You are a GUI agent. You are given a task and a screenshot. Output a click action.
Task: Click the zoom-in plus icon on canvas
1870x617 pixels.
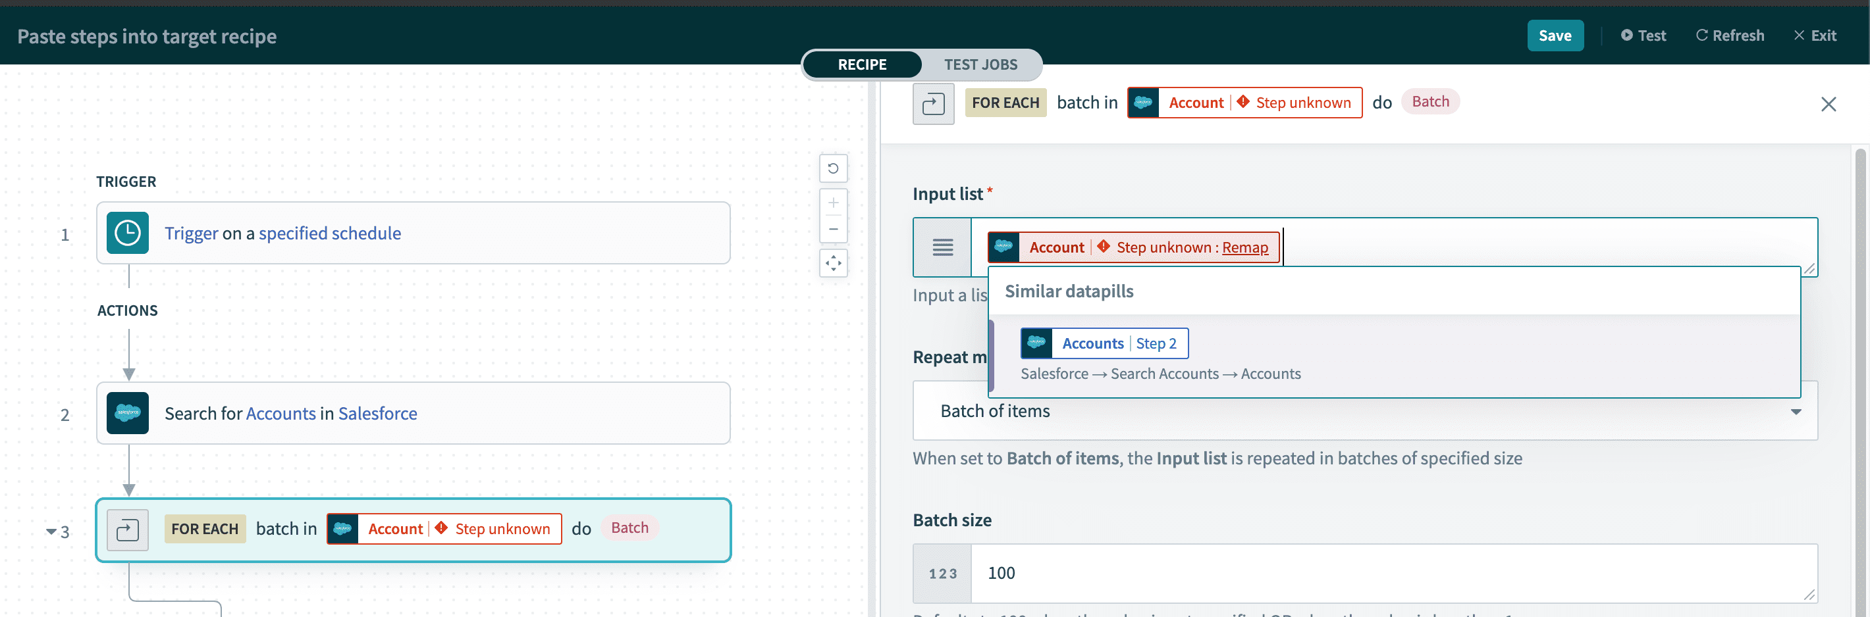click(x=834, y=203)
